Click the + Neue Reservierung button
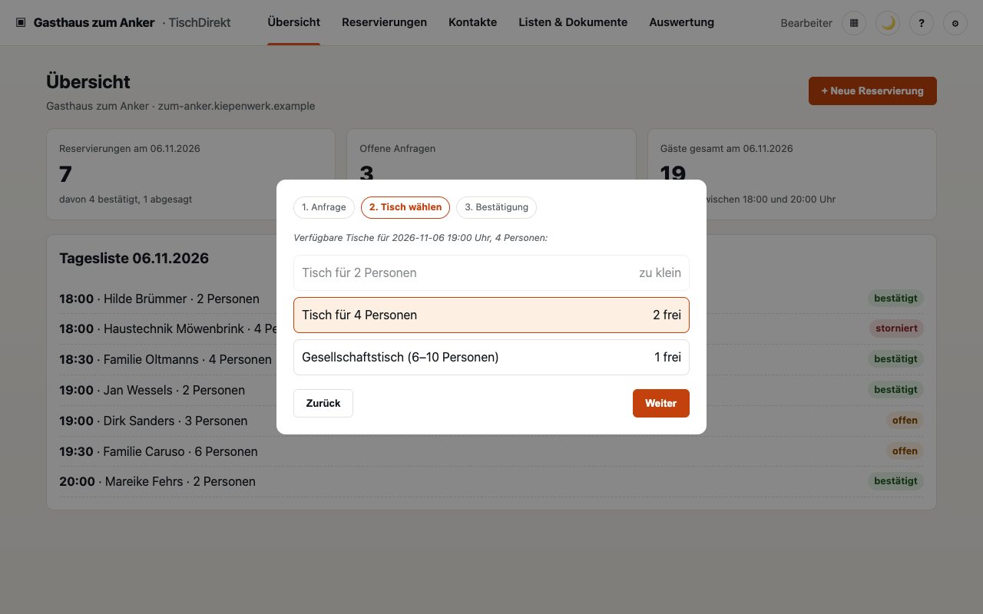The width and height of the screenshot is (983, 614). pyautogui.click(x=872, y=91)
